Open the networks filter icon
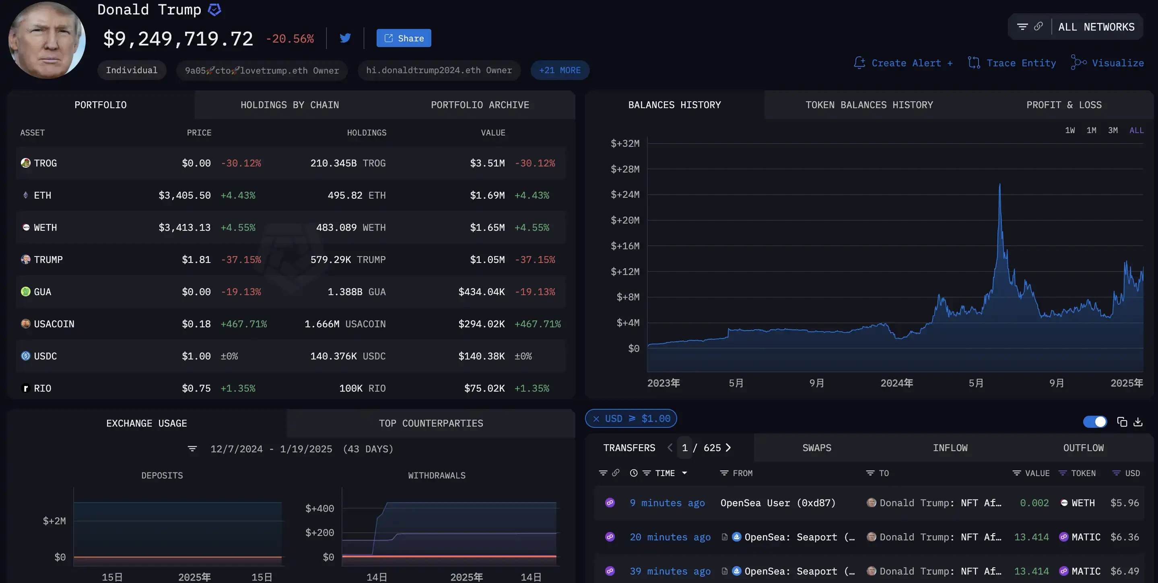 pyautogui.click(x=1023, y=27)
